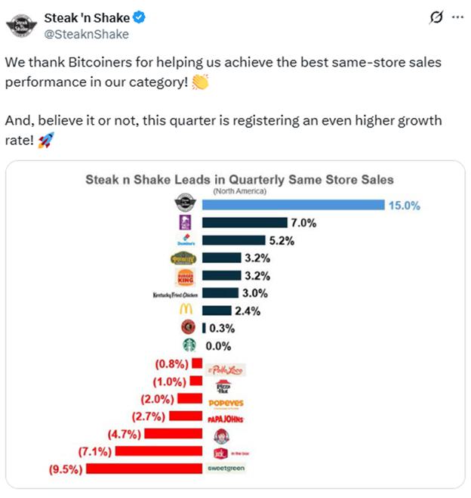
Task: Click the chart title text
Action: [239, 180]
